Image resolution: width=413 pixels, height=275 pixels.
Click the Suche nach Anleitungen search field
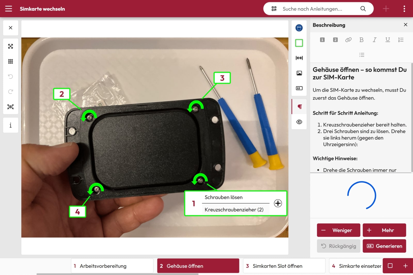point(317,9)
